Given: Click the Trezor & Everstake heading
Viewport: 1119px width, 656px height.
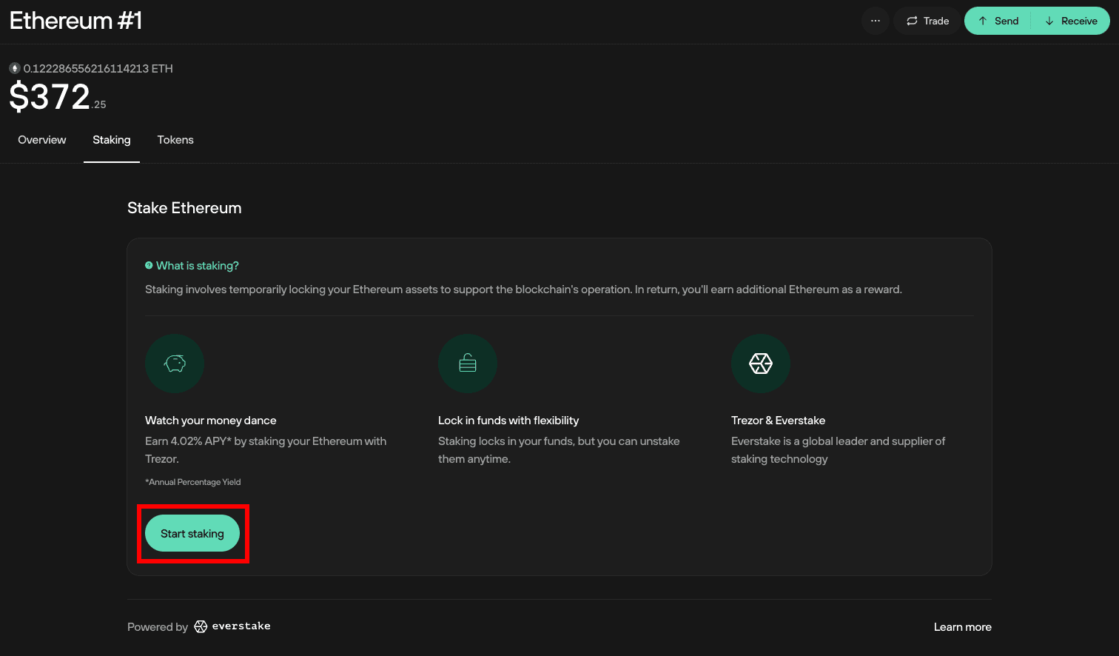Looking at the screenshot, I should coord(778,421).
